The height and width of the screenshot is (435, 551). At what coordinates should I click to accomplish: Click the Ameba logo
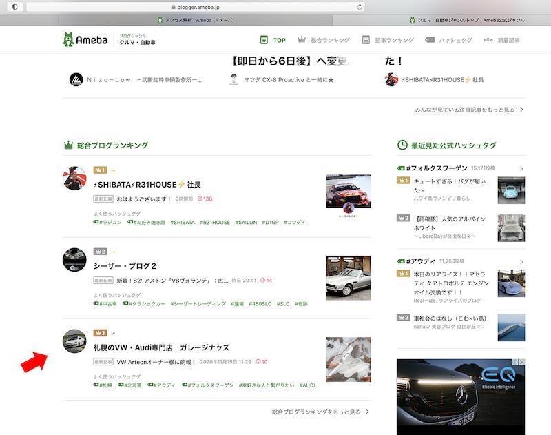click(x=85, y=40)
